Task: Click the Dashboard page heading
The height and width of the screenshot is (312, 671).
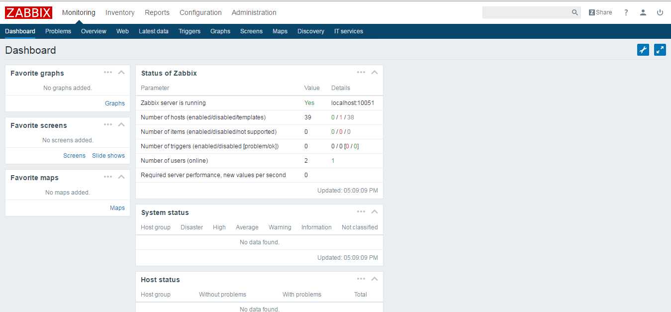Action: 30,50
